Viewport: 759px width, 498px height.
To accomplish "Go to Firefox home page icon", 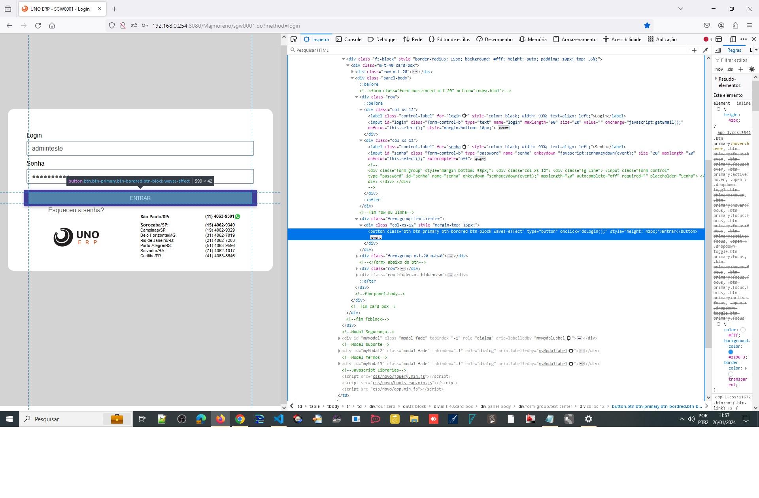I will (52, 26).
